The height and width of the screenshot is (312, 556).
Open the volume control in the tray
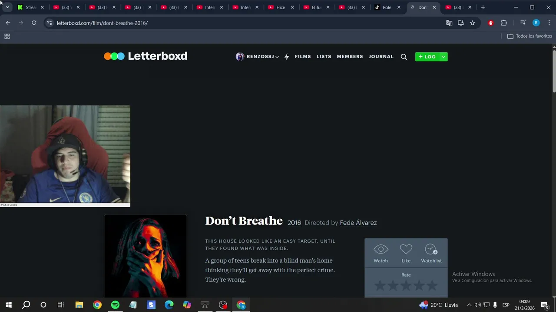[478, 305]
